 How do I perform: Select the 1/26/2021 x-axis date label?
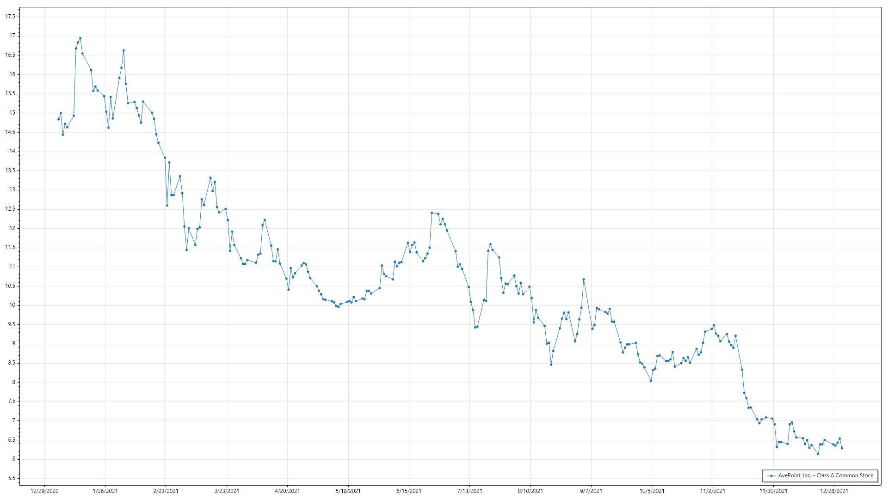tap(105, 491)
